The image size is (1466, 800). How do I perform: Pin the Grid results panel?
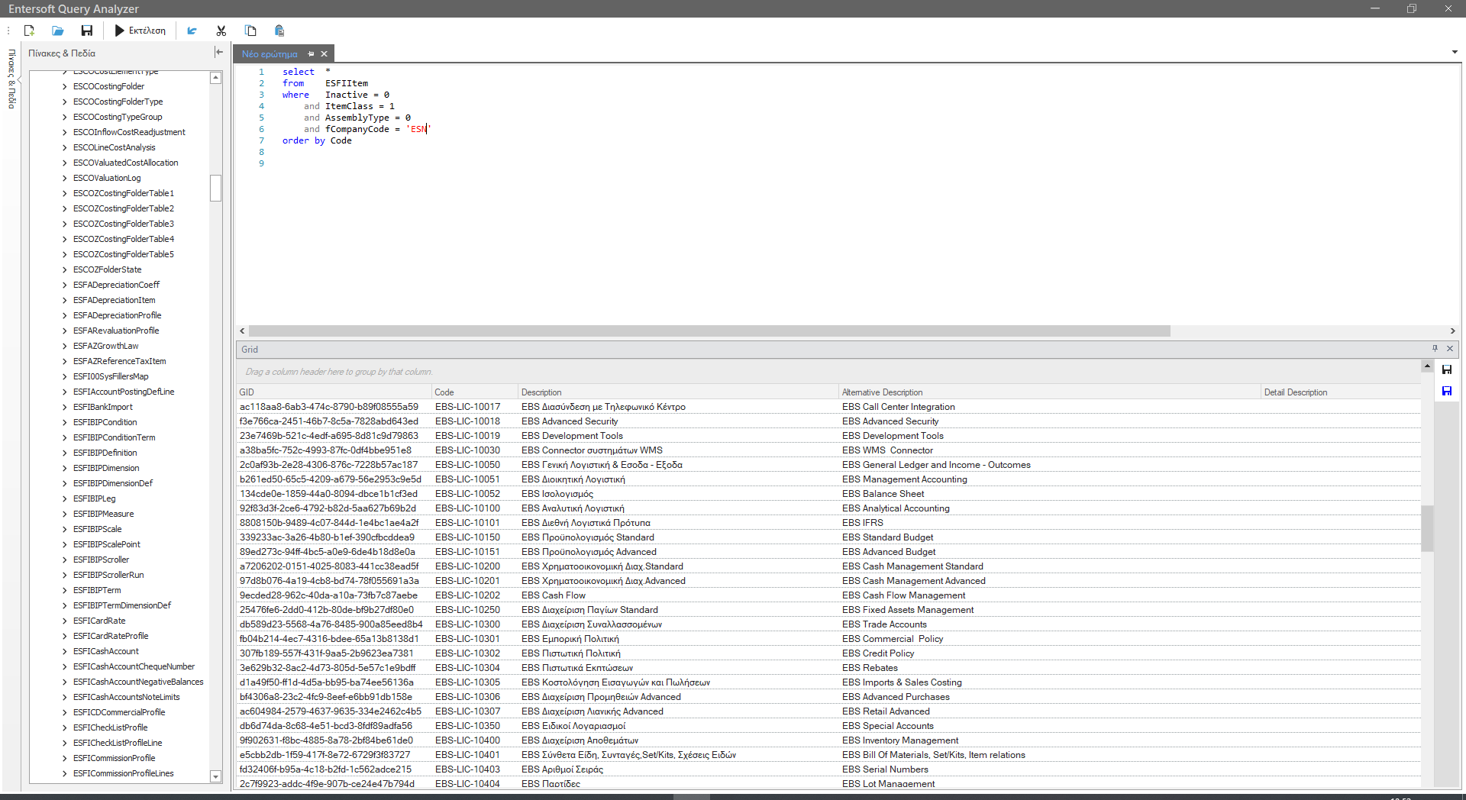pyautogui.click(x=1435, y=349)
